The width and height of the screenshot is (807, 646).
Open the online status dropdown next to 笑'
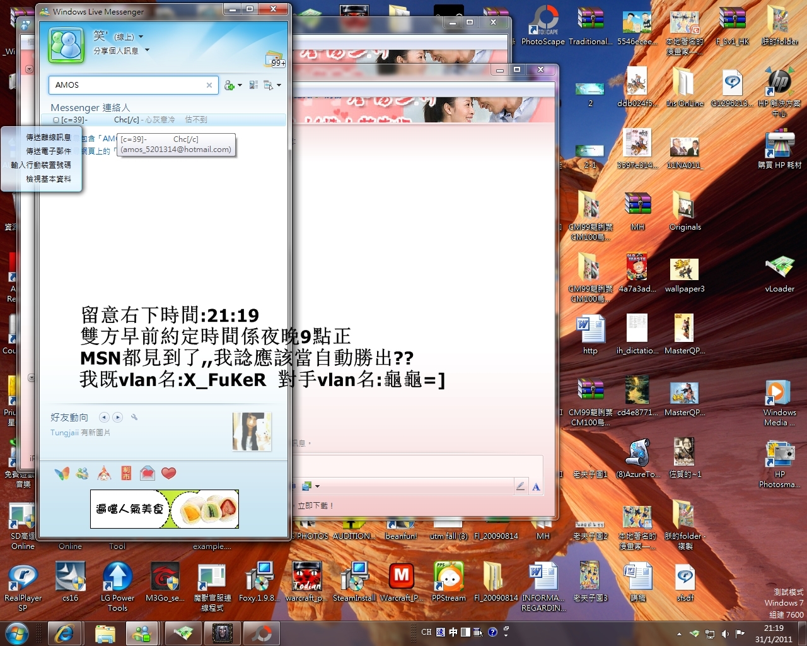tap(141, 37)
